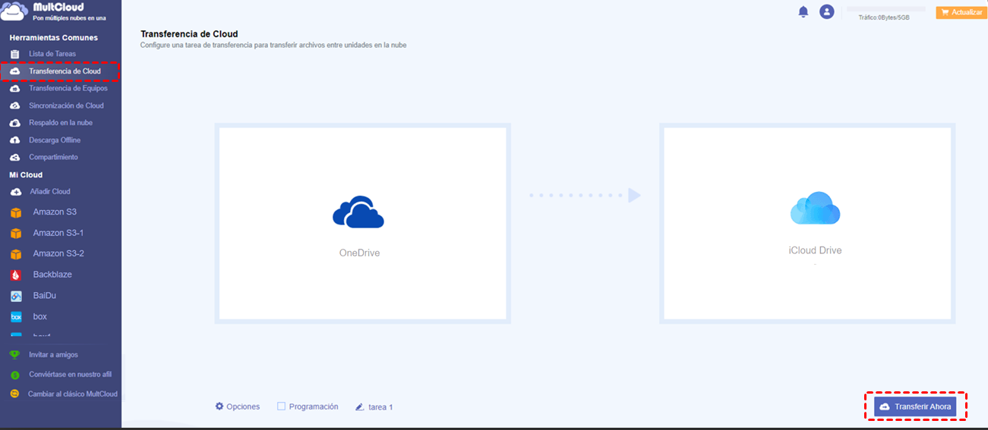
Task: Click the Descarga Offline icon
Action: coord(14,140)
